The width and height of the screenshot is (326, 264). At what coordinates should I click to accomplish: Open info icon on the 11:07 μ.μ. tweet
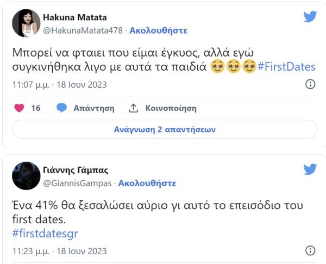[x=310, y=84]
